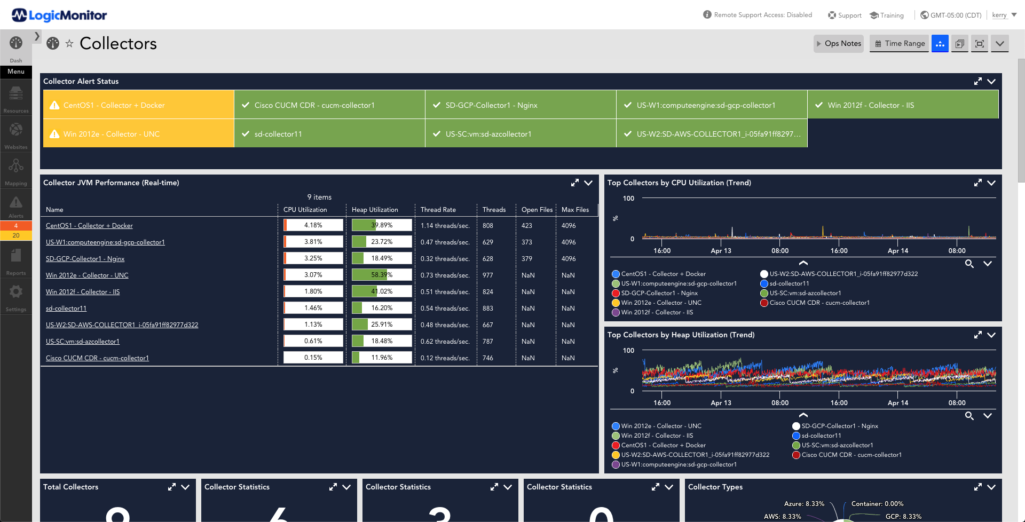Viewport: 1025px width, 522px height.
Task: Toggle CentOS1 series in Heap trend legend
Action: 659,445
